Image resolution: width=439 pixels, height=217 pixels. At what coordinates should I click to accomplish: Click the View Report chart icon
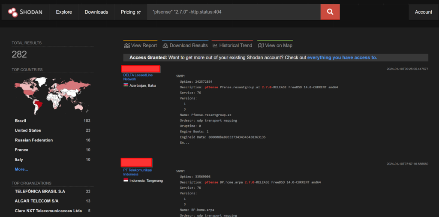[127, 45]
